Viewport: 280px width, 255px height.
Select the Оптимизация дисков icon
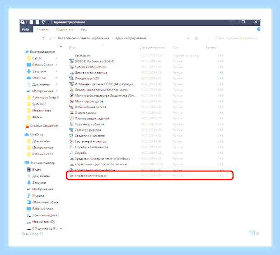pyautogui.click(x=71, y=107)
